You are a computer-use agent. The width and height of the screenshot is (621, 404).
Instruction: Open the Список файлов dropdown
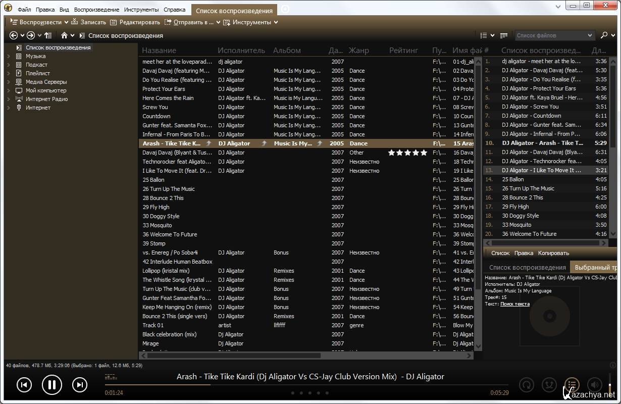tap(590, 35)
